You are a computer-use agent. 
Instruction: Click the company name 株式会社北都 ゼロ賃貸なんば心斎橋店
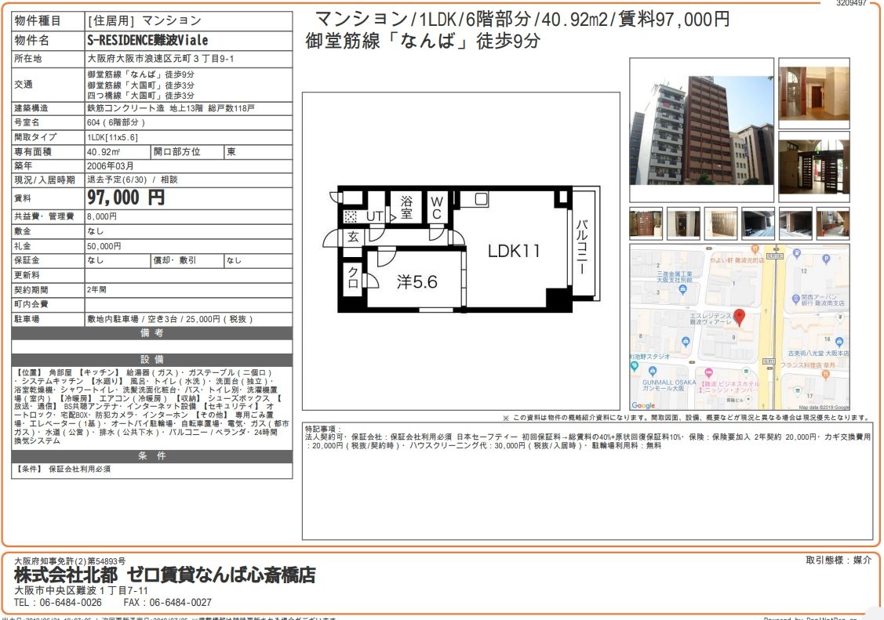click(x=165, y=575)
